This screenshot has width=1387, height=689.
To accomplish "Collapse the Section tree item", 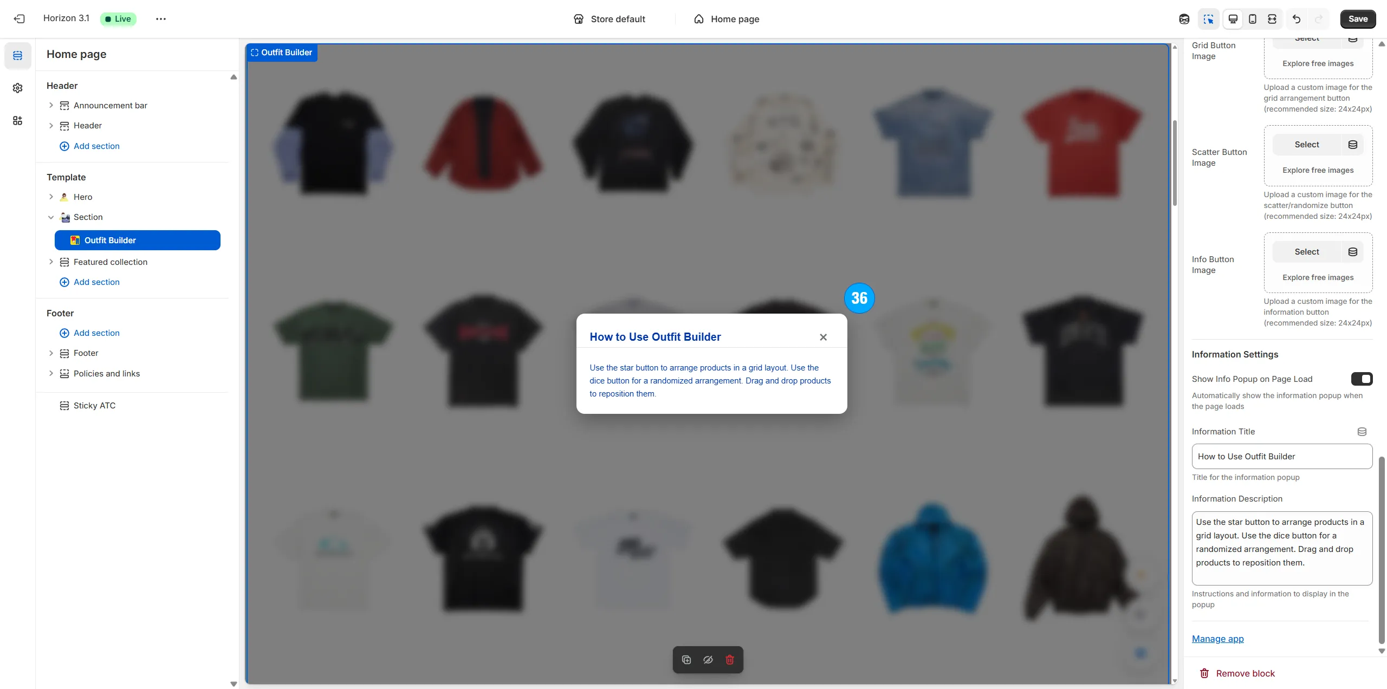I will click(x=51, y=217).
